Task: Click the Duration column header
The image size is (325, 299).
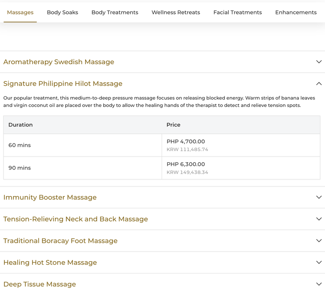Action: (x=21, y=125)
